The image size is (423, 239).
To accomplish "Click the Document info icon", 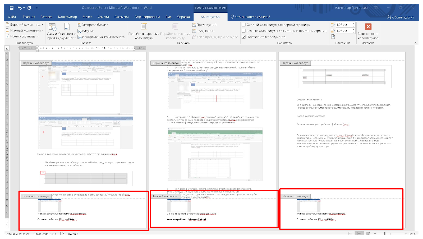I will point(67,27).
